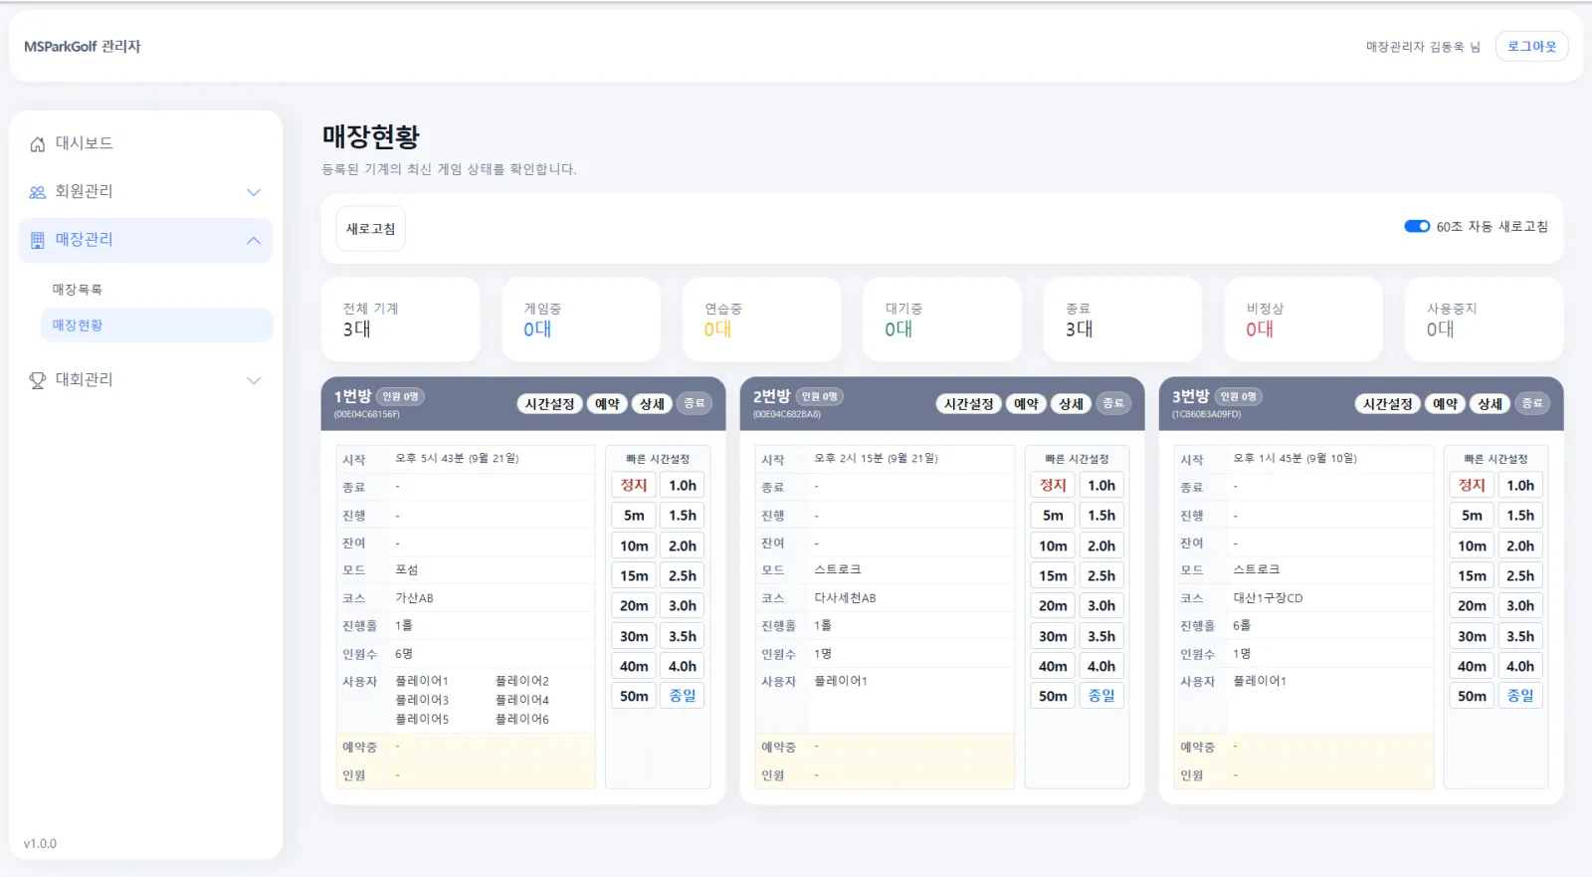Click the 게임중 0대 summary card
The image size is (1592, 877).
[x=581, y=320]
